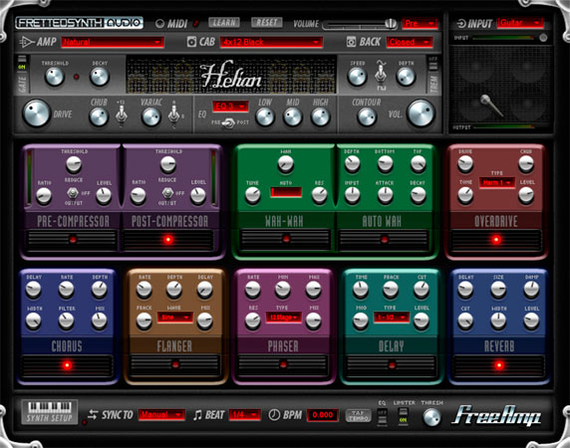Click the gate threshold red LED
Screen dimensions: 570x448
click(77, 77)
